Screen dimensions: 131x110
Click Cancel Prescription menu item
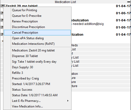click(37, 33)
